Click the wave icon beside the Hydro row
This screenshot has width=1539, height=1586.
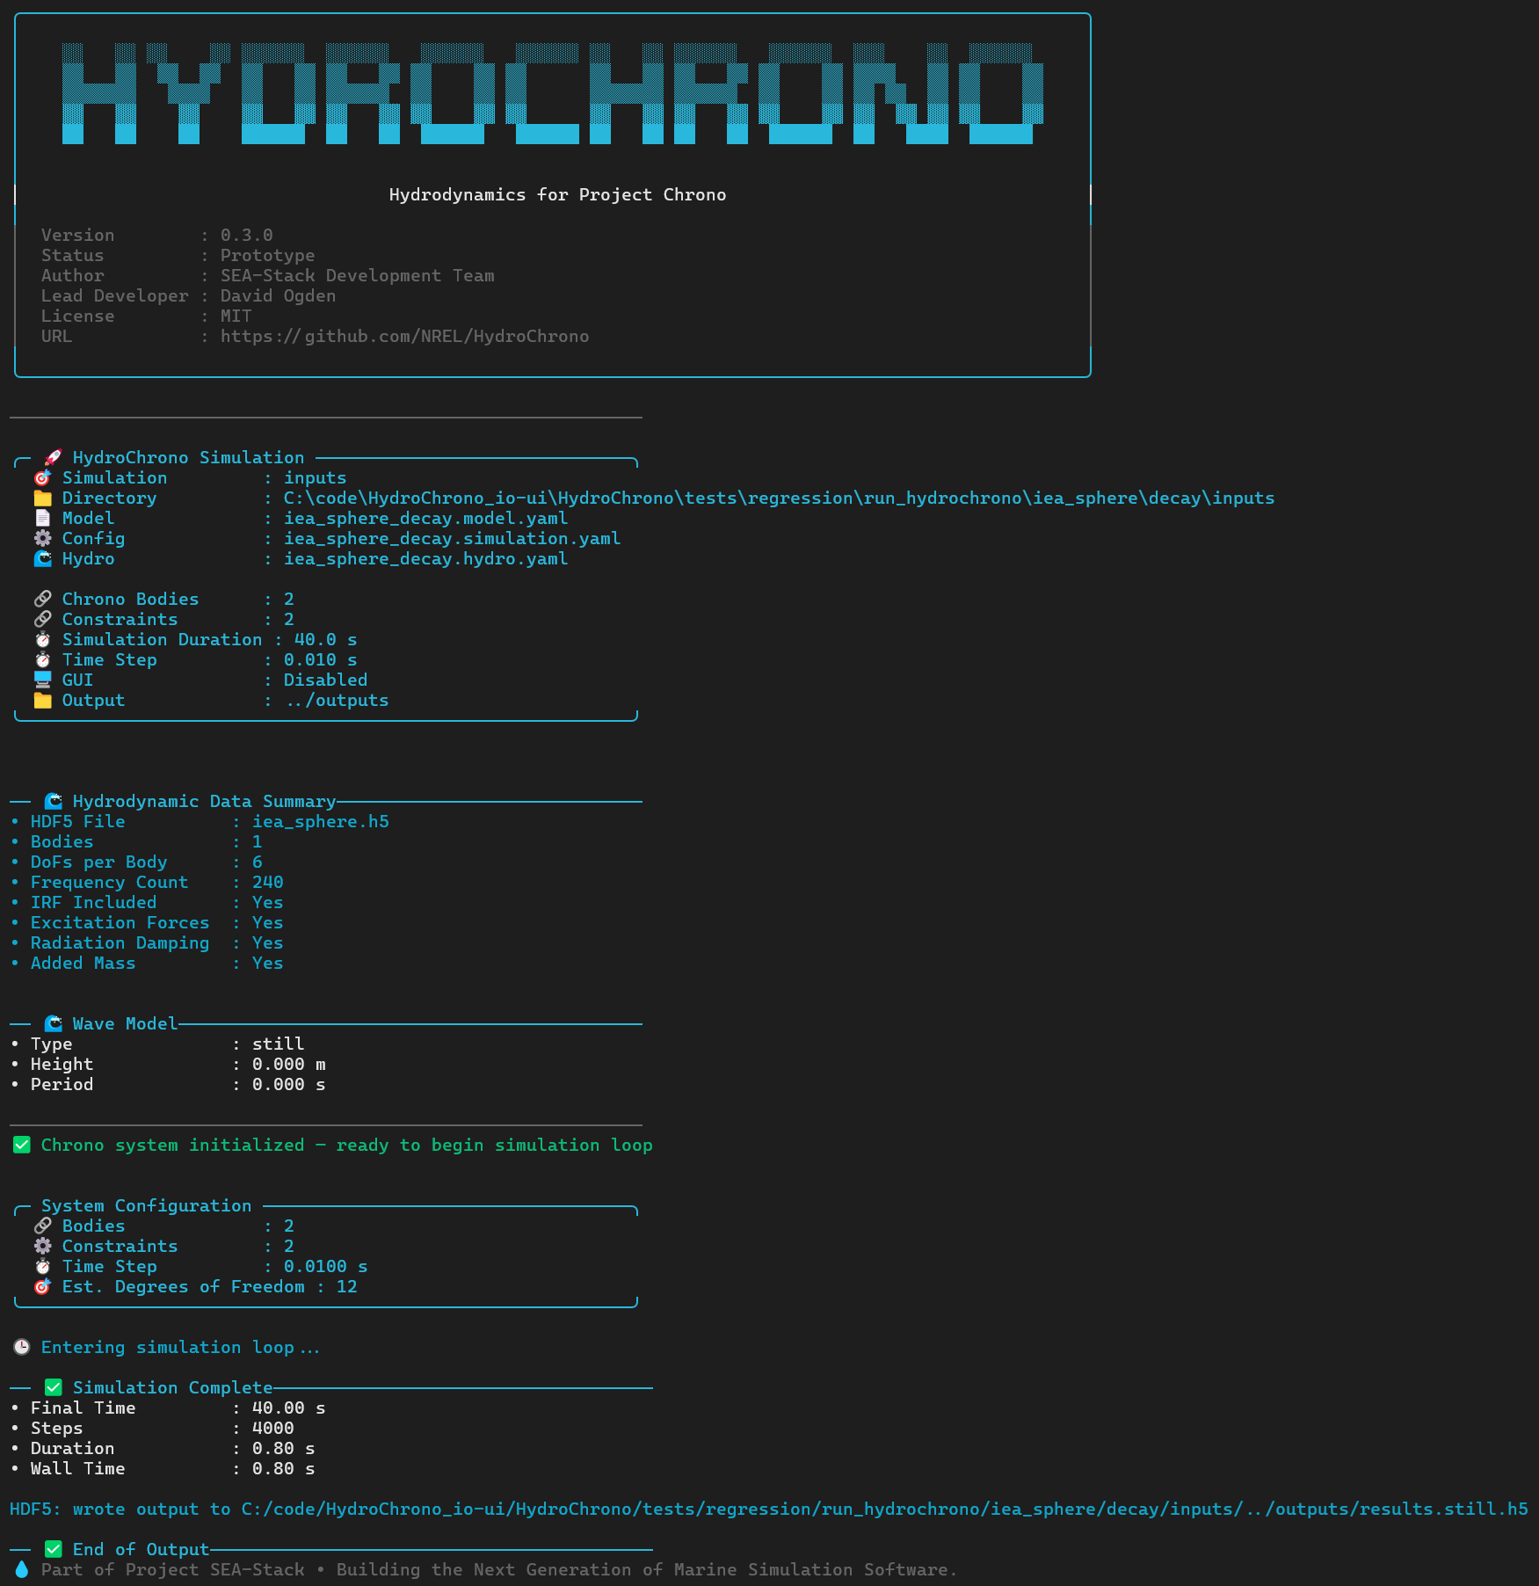[x=42, y=559]
